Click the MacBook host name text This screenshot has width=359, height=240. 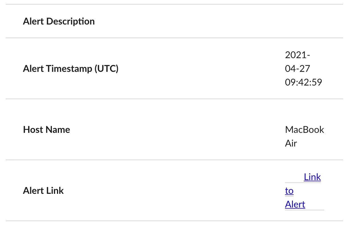click(x=304, y=130)
